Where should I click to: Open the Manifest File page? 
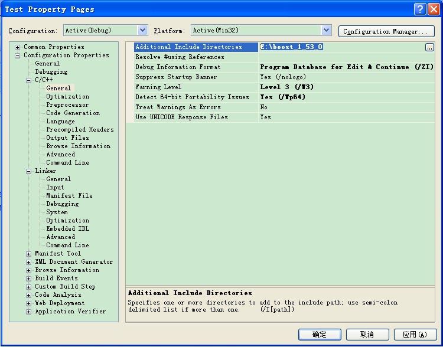(69, 196)
